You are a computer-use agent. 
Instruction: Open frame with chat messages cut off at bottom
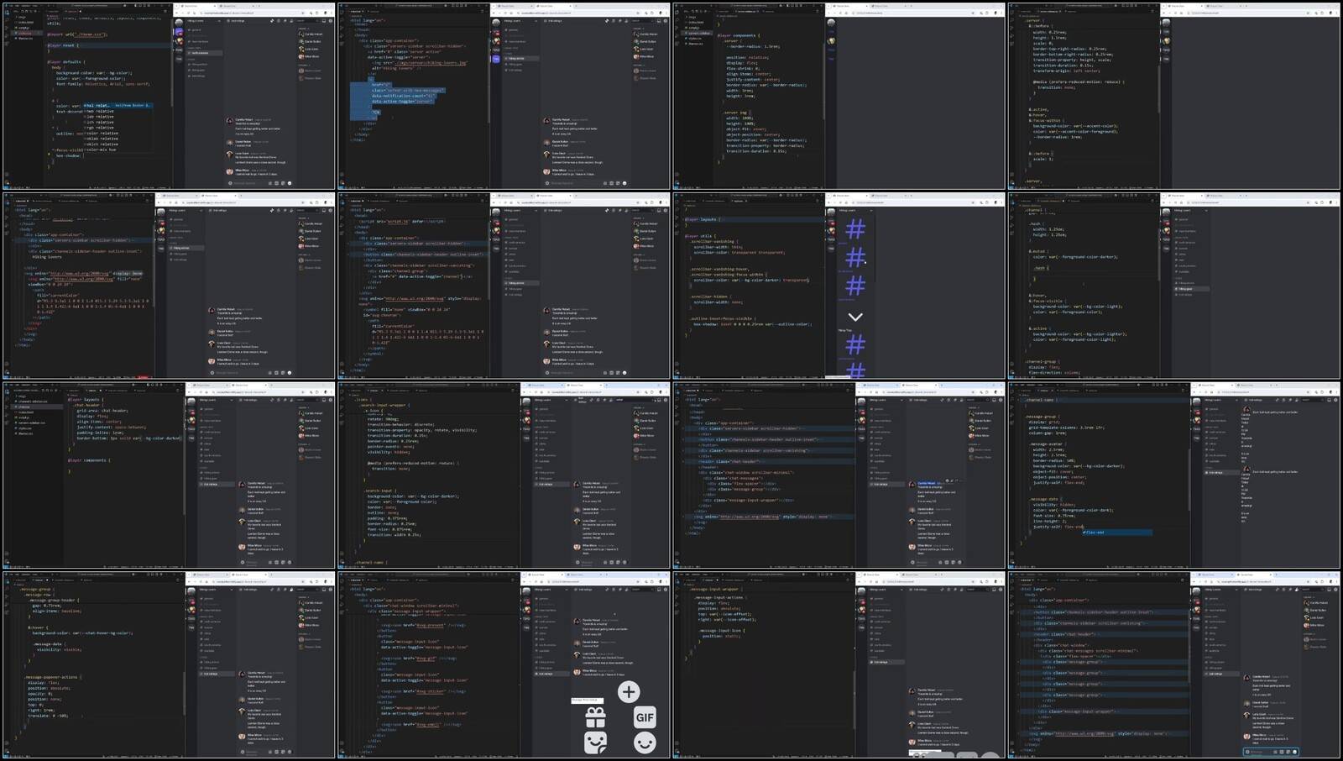(x=839, y=664)
